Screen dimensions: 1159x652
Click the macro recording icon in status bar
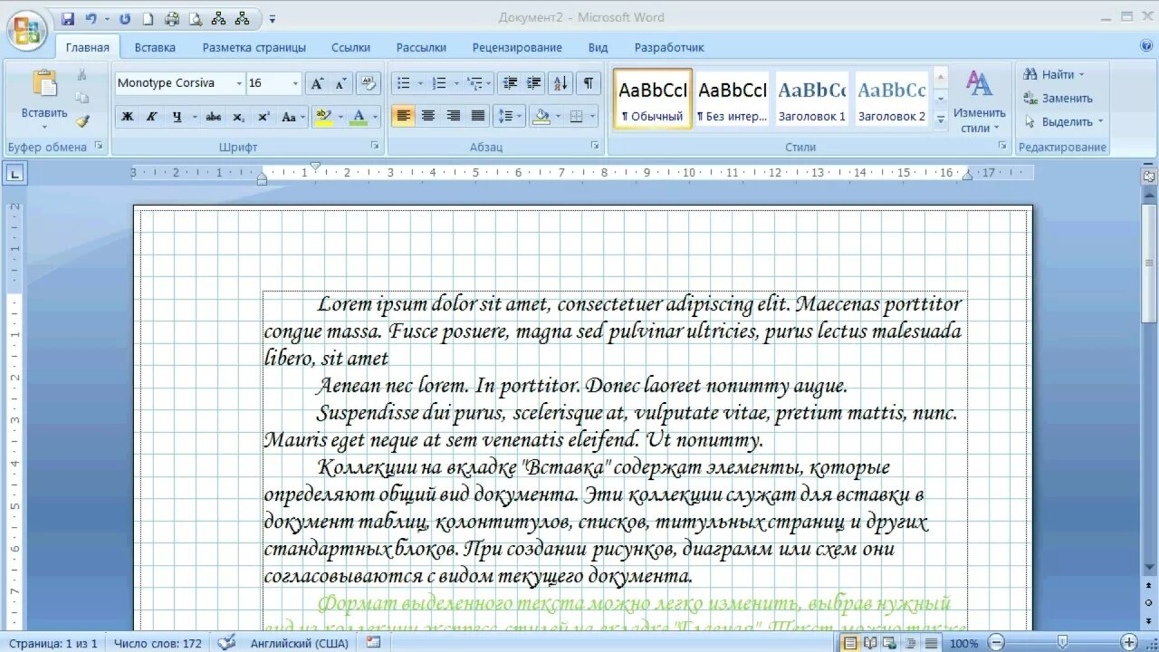pyautogui.click(x=373, y=643)
